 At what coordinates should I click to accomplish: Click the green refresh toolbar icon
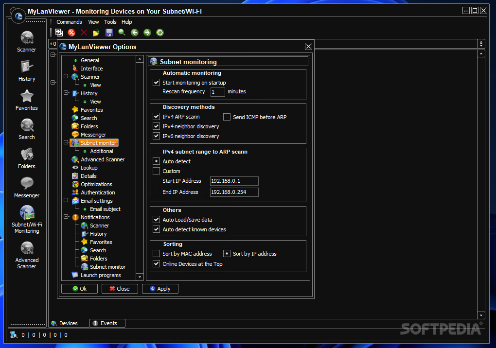click(160, 33)
